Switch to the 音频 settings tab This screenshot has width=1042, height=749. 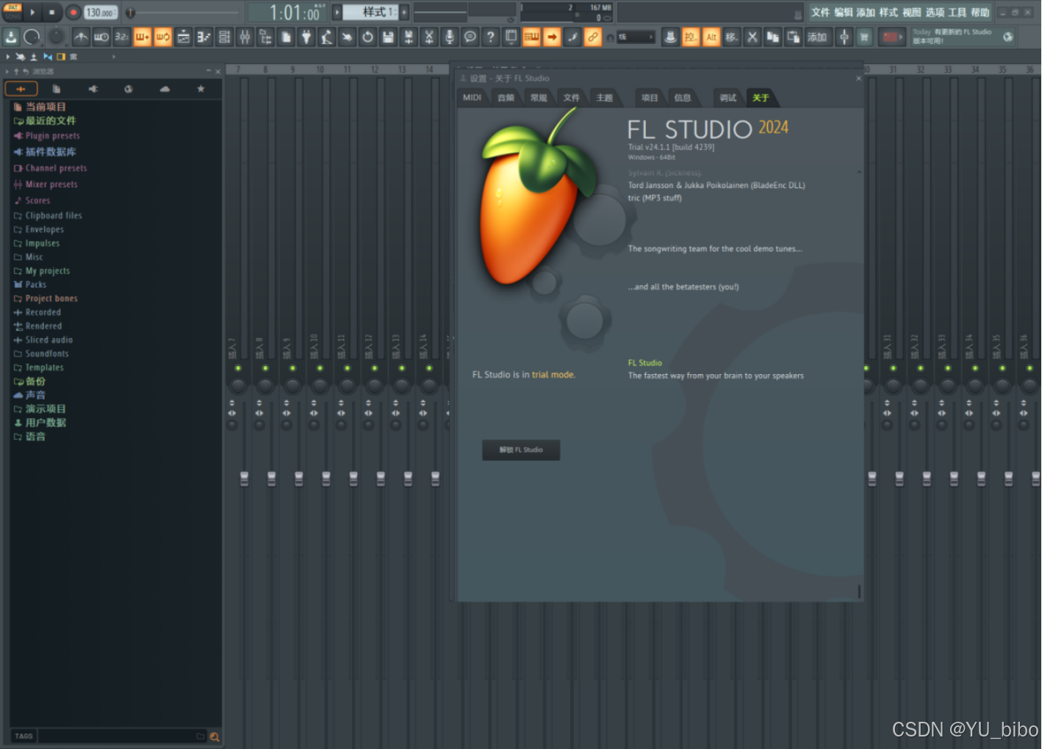coord(506,98)
